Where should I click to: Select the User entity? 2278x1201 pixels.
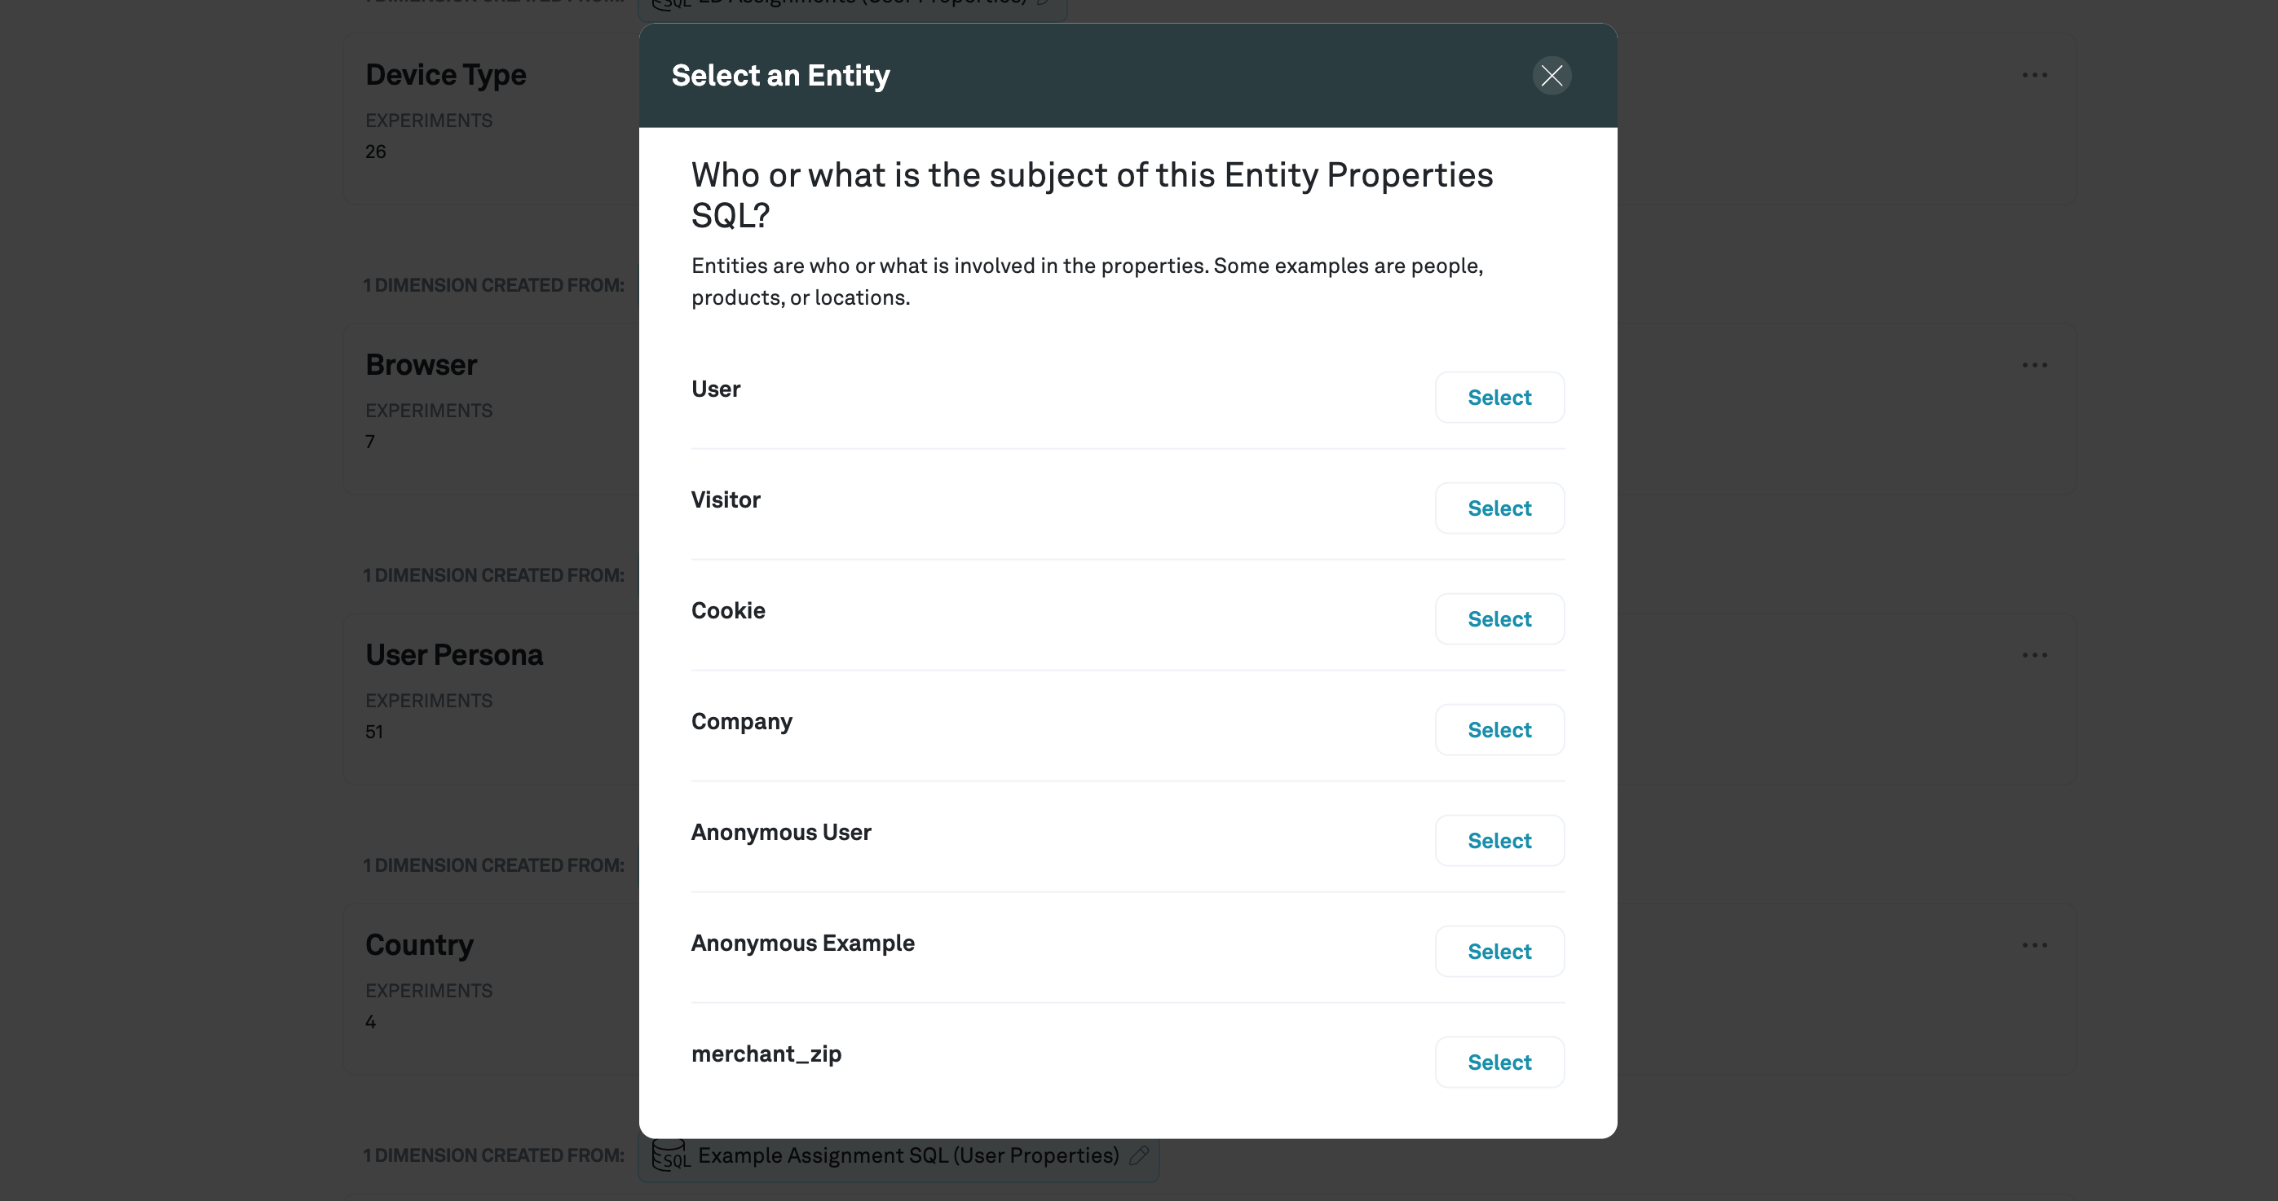point(1499,398)
